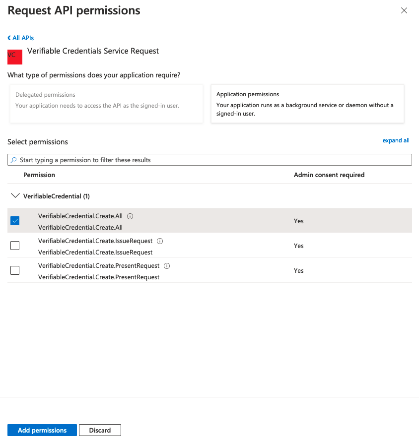Click info icon beside VerifiableCredential.Create.All
419x441 pixels.
tap(130, 216)
